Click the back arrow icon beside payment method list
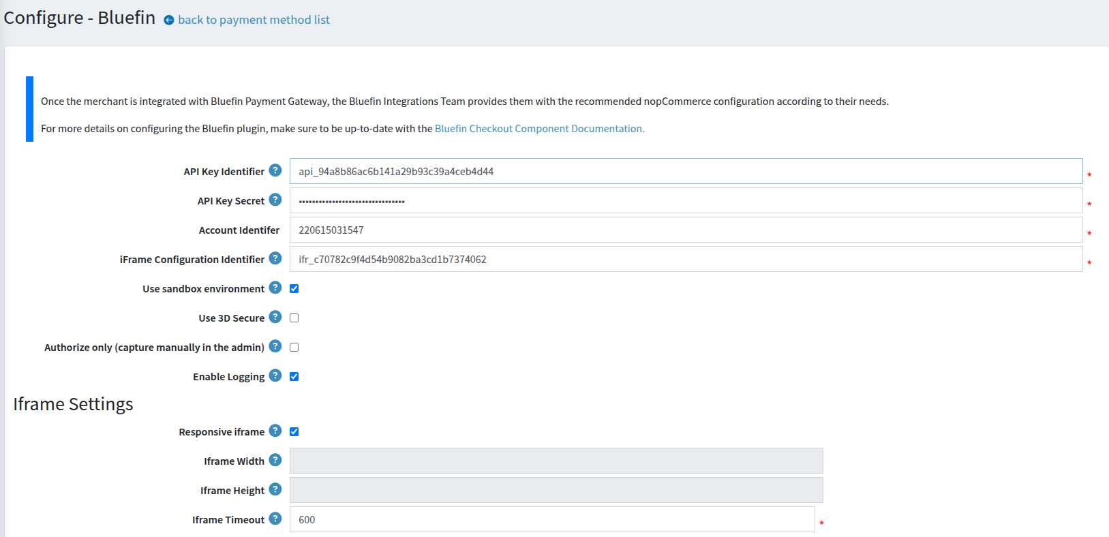The width and height of the screenshot is (1109, 537). click(169, 20)
